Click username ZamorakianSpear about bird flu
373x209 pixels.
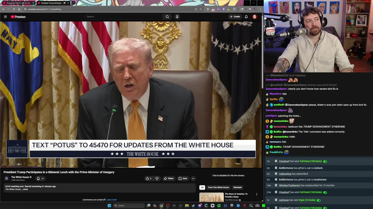tap(276, 89)
